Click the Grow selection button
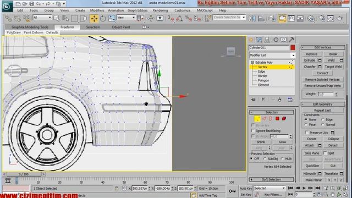Viewport: 352px width, 198px height. click(x=282, y=142)
